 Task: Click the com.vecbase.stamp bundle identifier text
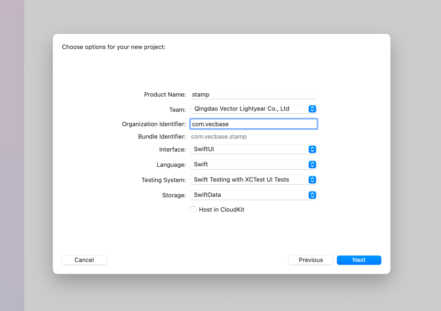[x=219, y=137]
